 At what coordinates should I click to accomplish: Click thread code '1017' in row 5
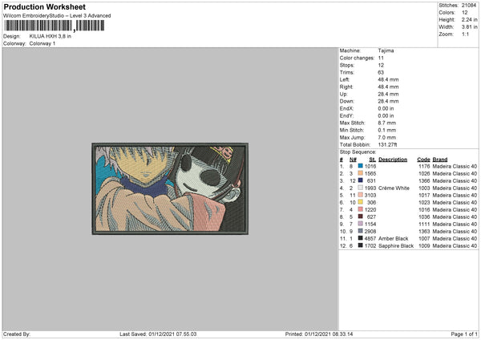[x=424, y=195]
